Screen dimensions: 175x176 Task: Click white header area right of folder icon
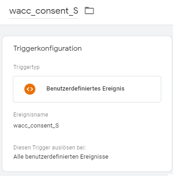(133, 11)
